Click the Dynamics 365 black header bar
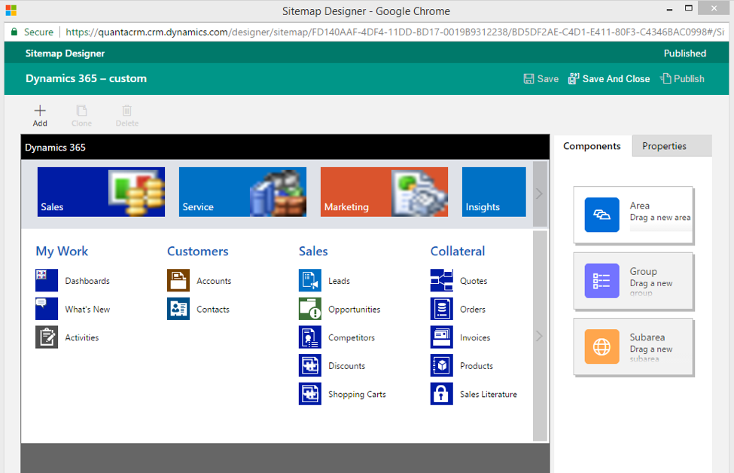This screenshot has height=473, width=734. click(x=285, y=147)
